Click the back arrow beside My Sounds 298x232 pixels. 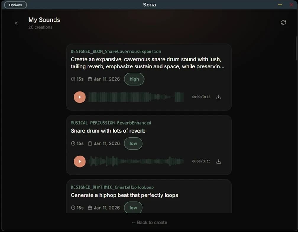tap(17, 23)
